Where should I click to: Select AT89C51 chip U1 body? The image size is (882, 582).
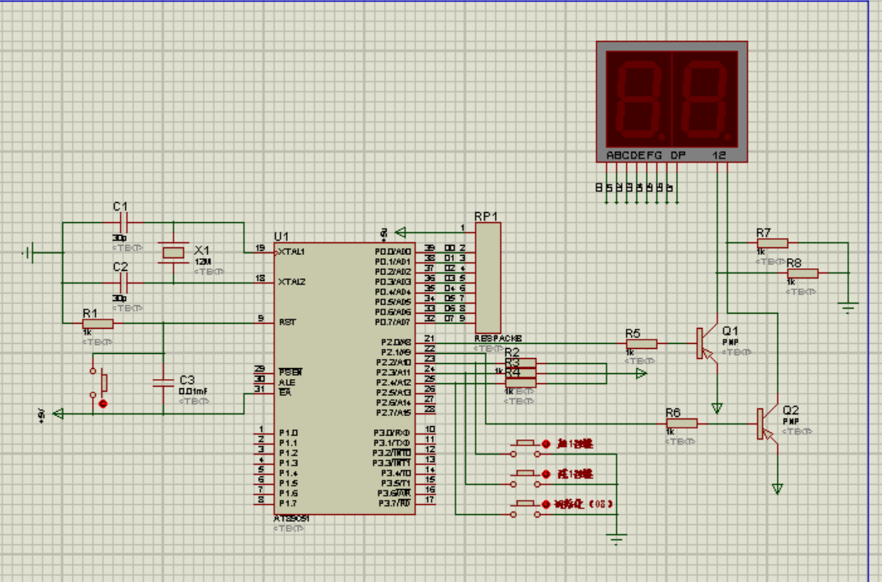pos(344,378)
